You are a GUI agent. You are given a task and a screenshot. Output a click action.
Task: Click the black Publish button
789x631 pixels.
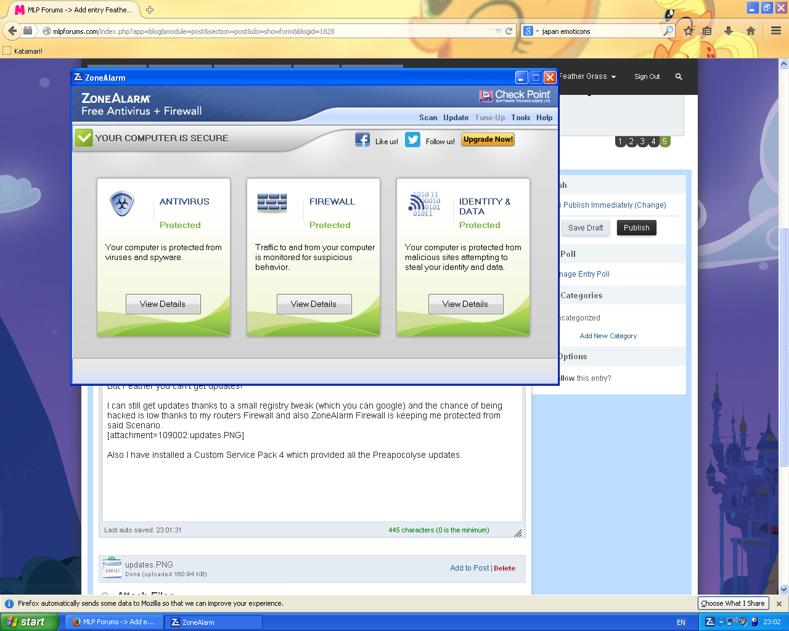point(637,228)
